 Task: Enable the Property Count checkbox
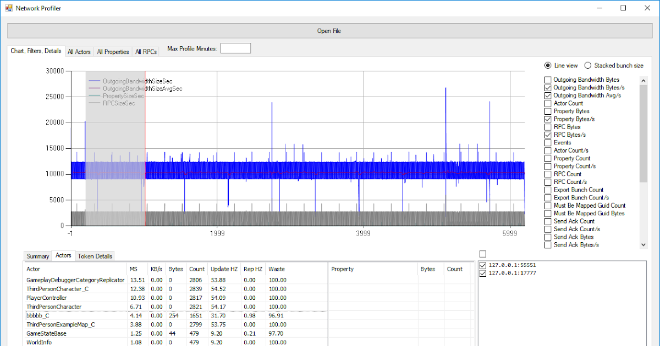(x=548, y=158)
